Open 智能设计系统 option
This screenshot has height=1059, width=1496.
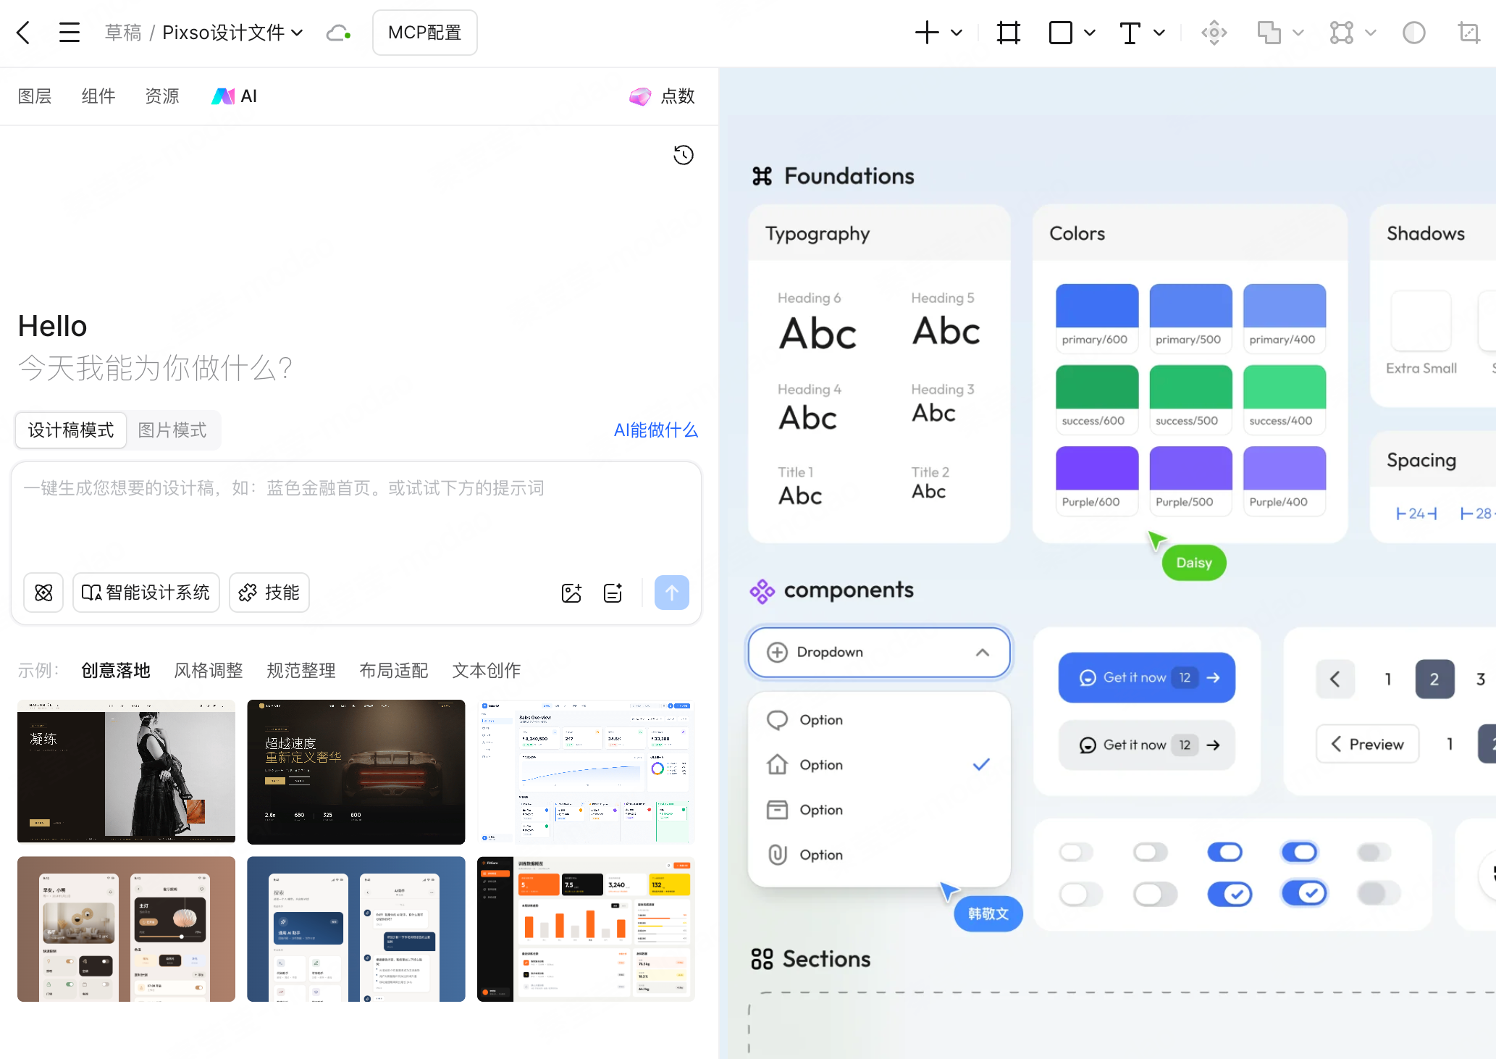pos(146,593)
